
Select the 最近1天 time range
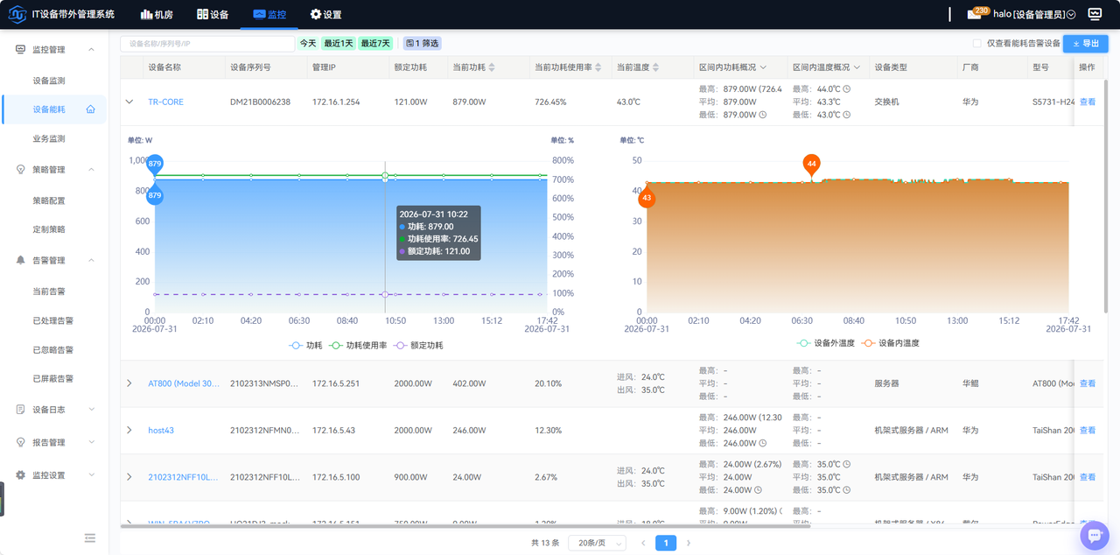[x=339, y=43]
